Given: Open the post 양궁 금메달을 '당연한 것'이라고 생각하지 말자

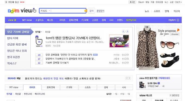Looking at the screenshot, I should coord(69,55).
